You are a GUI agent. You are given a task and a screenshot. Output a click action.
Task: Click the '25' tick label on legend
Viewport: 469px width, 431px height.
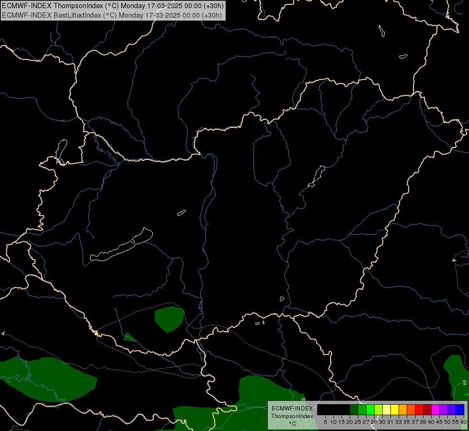[358, 422]
